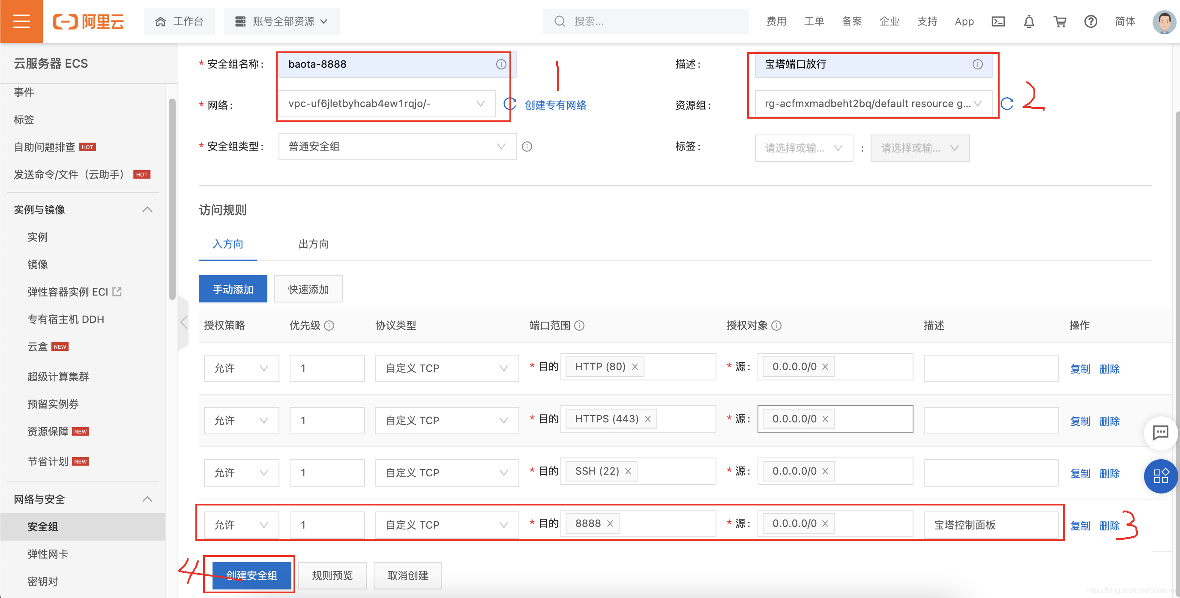Refresh the resource group list
Screen dimensions: 1180x598
point(1007,104)
